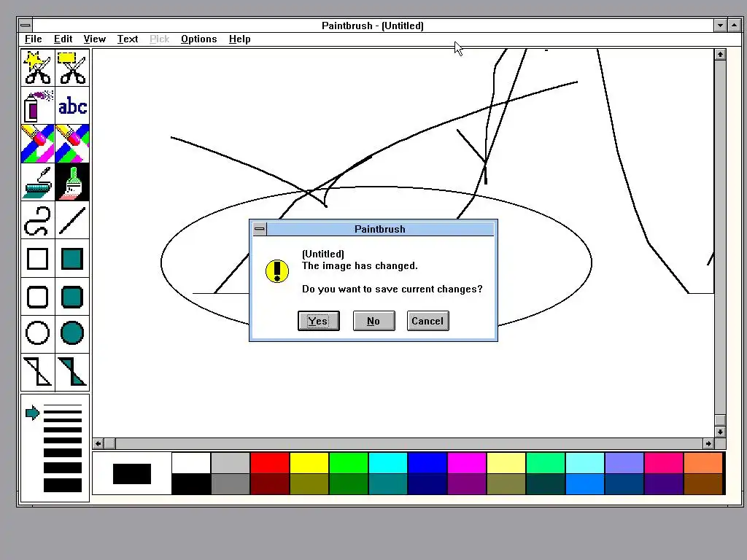Pick the light gray color swatch
This screenshot has width=747, height=560.
click(231, 463)
